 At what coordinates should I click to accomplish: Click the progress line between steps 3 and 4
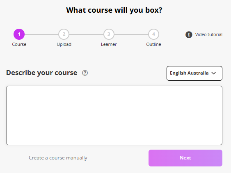point(131,34)
